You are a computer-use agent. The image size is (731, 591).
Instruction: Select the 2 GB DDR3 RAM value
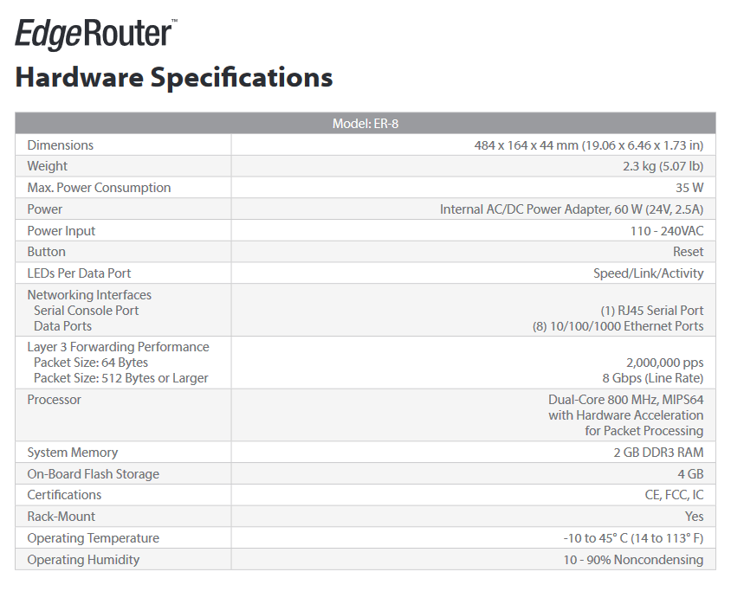coord(658,453)
